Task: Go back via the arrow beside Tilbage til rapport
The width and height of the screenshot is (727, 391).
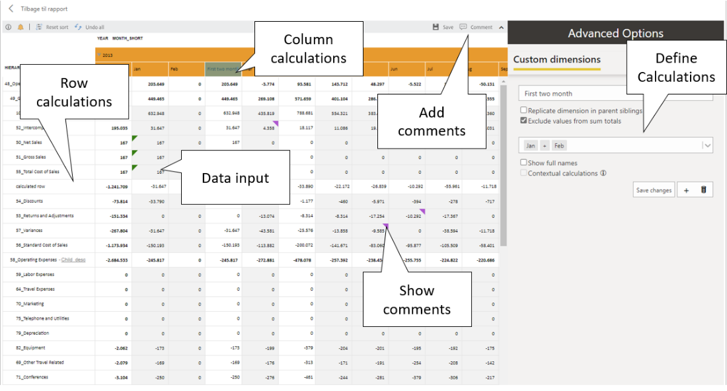Action: 11,9
